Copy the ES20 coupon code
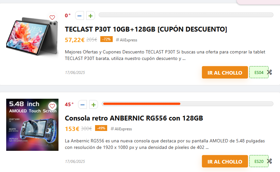Screen dimensions: 280x172 (259, 161)
